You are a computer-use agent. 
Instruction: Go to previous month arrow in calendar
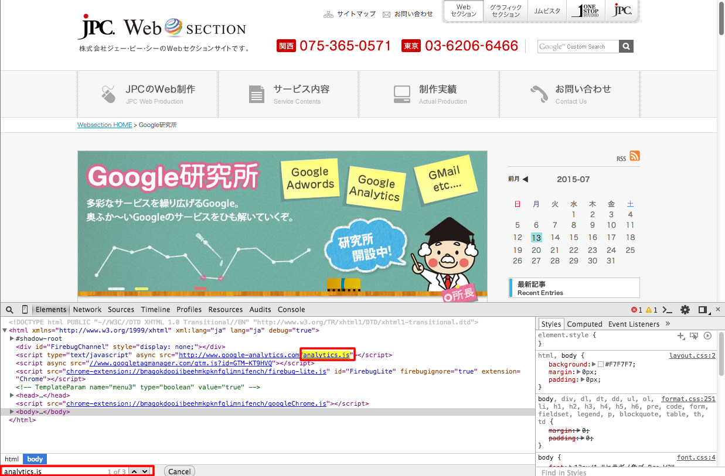tap(525, 179)
